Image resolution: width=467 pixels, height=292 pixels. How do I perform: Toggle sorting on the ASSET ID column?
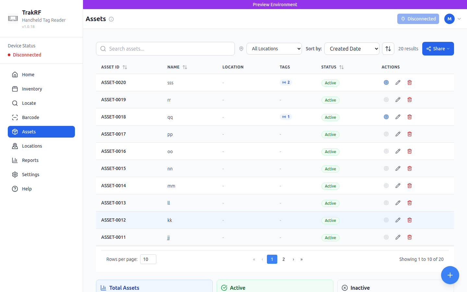pos(124,67)
